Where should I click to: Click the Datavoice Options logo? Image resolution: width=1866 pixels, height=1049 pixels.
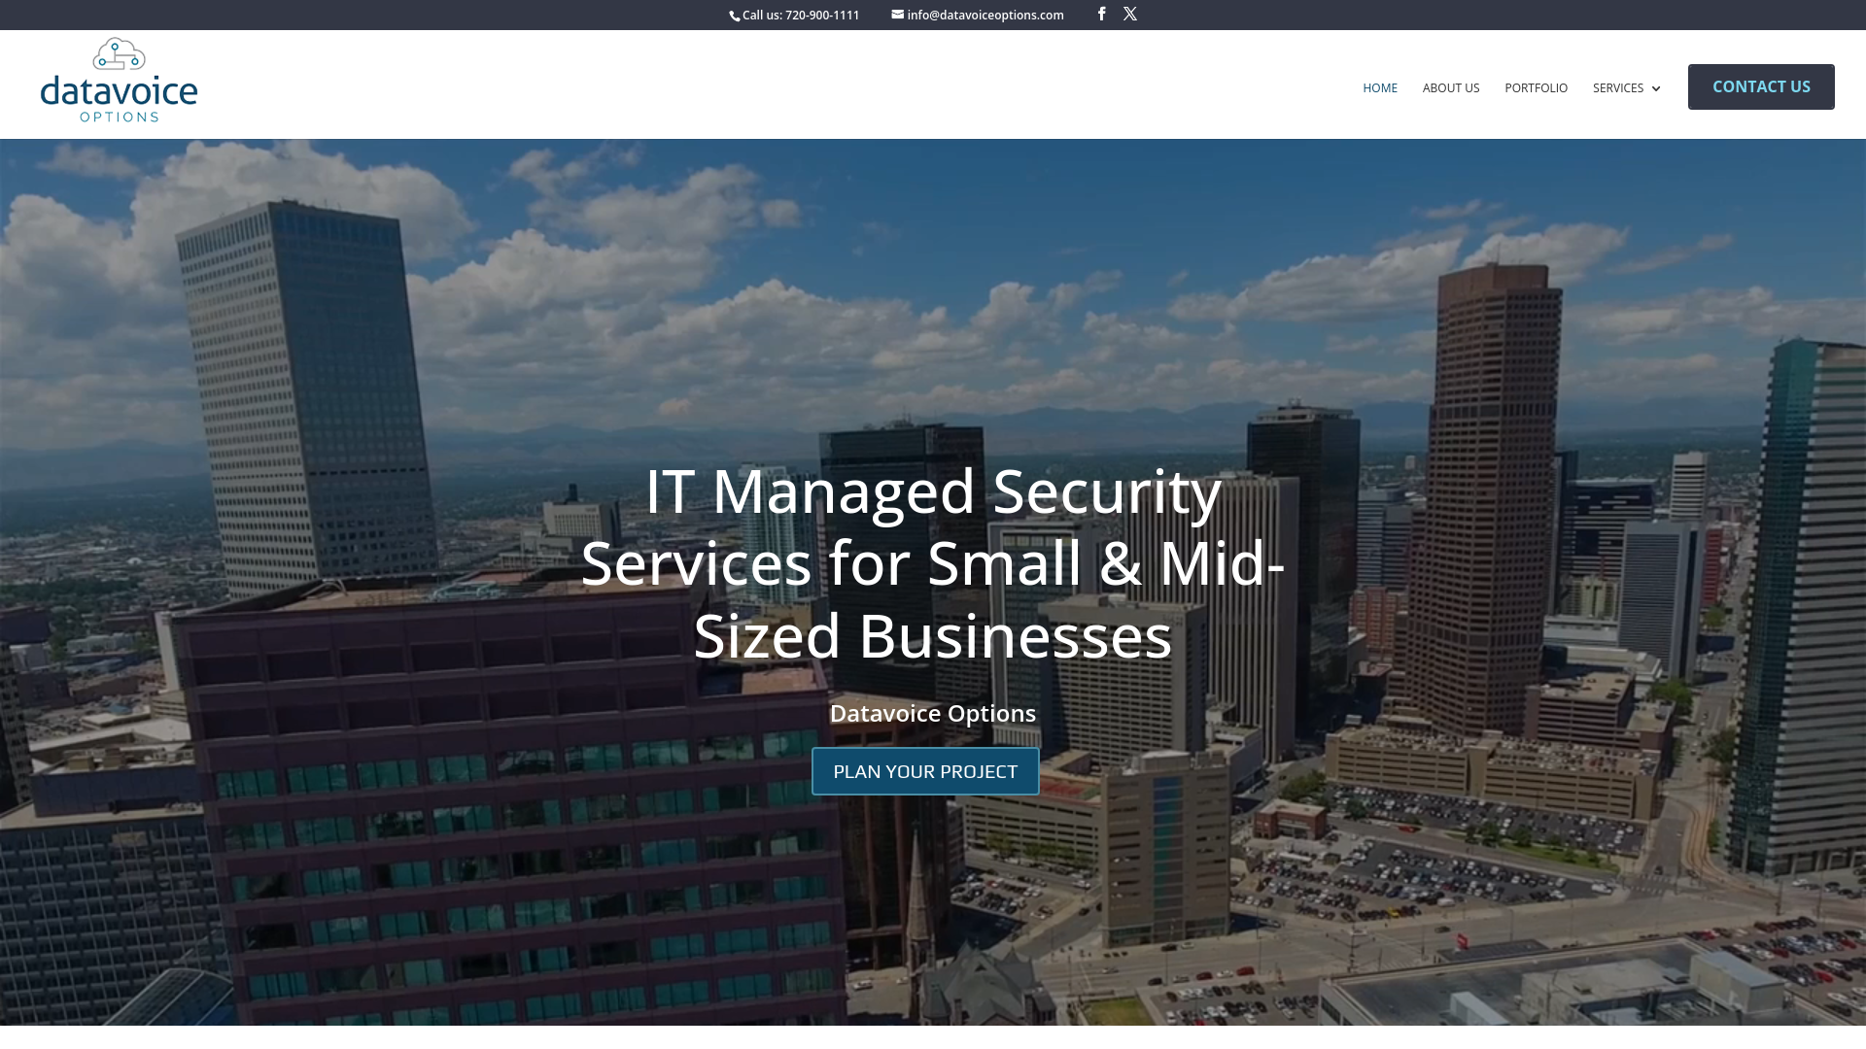[119, 81]
